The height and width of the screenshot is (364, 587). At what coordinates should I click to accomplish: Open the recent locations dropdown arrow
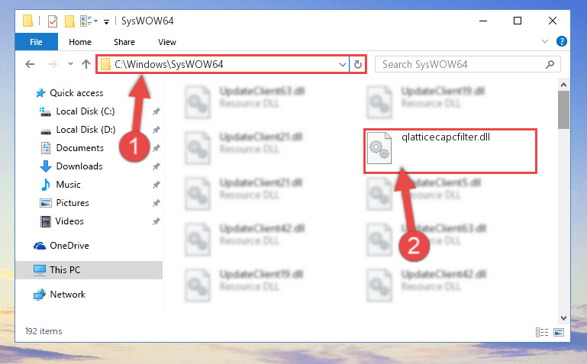click(70, 64)
